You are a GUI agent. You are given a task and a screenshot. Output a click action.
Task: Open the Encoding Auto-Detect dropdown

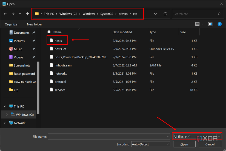[x=150, y=144]
